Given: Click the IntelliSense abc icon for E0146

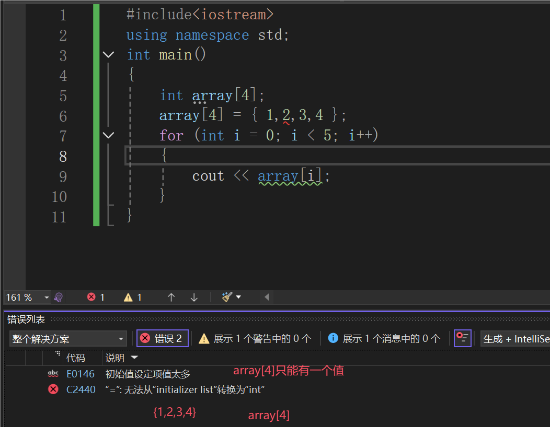Looking at the screenshot, I should [x=53, y=374].
